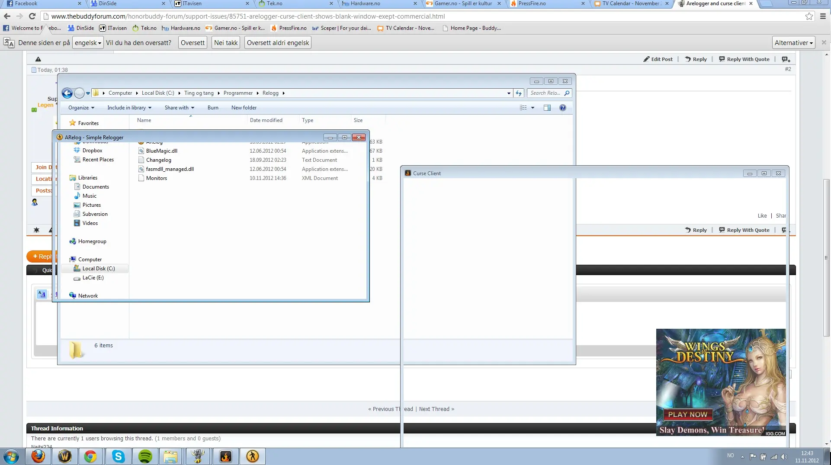This screenshot has height=465, width=831.
Task: Click the Chrome back arrow button
Action: [7, 16]
